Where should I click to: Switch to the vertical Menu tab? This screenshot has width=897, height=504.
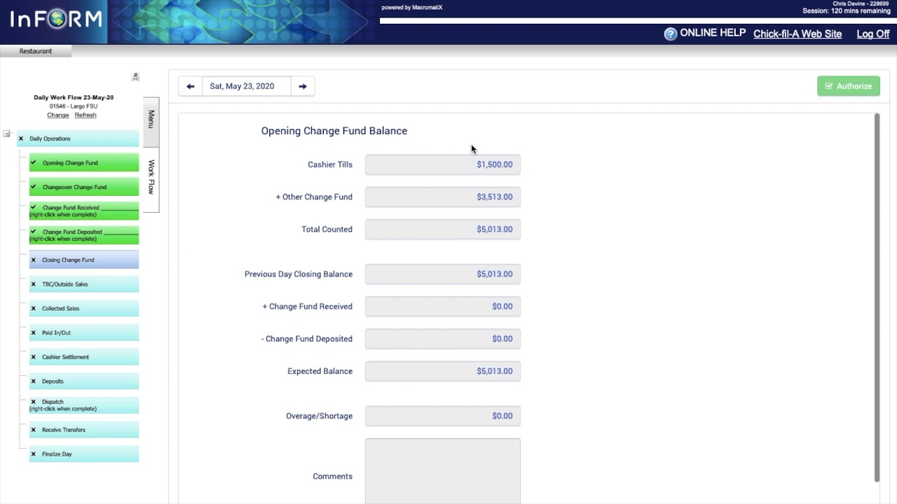coord(151,121)
